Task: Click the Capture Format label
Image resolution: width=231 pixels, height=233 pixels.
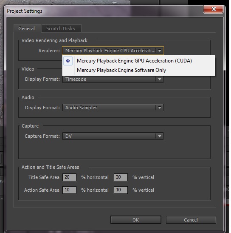Action: (x=42, y=136)
